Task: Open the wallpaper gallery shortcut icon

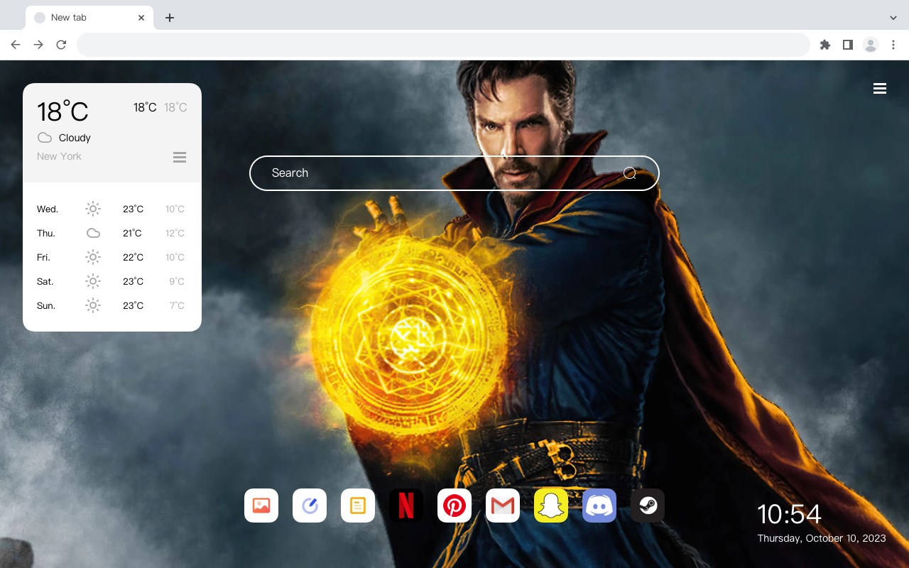Action: (x=261, y=506)
